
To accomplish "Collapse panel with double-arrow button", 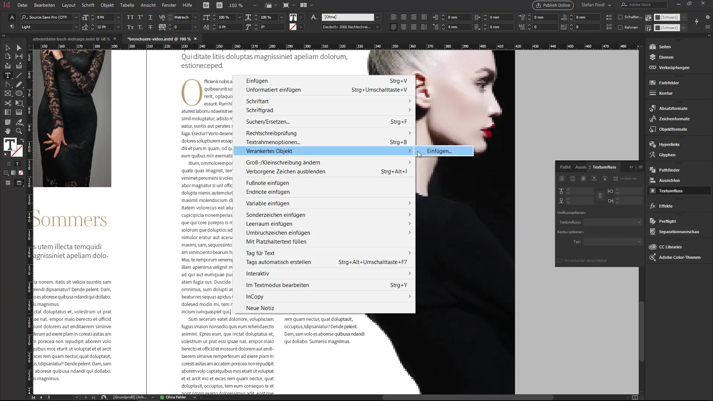I will [x=631, y=167].
